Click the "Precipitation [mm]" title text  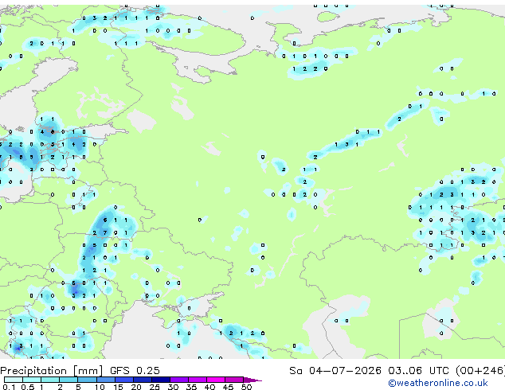click(52, 371)
